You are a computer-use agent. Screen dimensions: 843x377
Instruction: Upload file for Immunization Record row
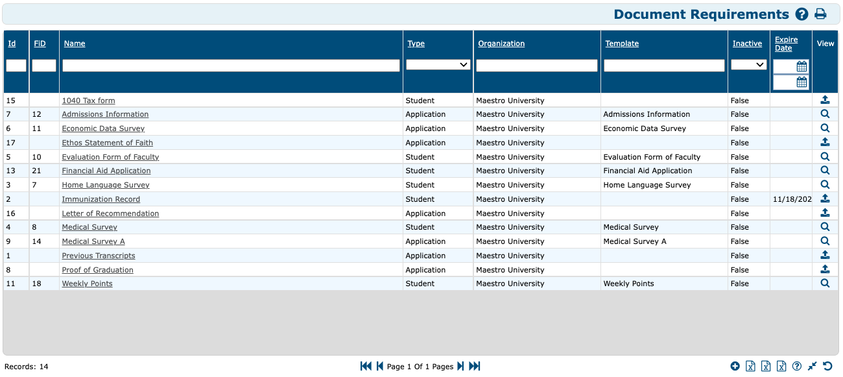[825, 199]
